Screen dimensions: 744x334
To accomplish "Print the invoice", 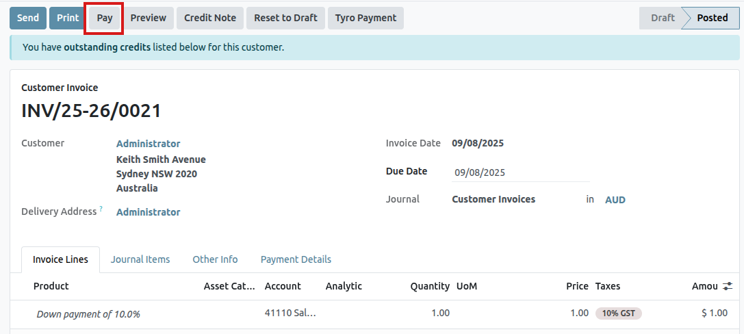I will [x=68, y=18].
